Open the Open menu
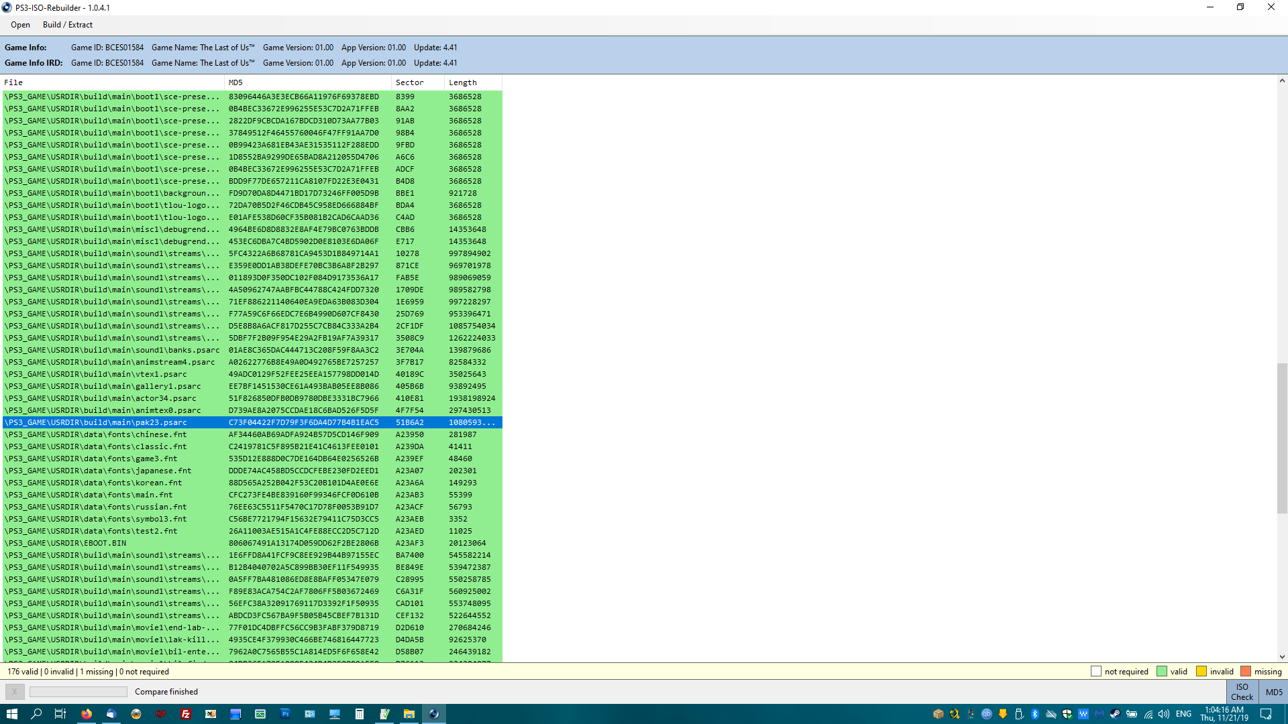Viewport: 1288px width, 724px height. [20, 25]
